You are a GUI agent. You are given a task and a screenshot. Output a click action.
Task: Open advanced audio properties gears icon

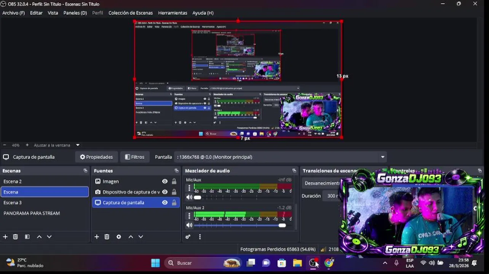point(188,237)
